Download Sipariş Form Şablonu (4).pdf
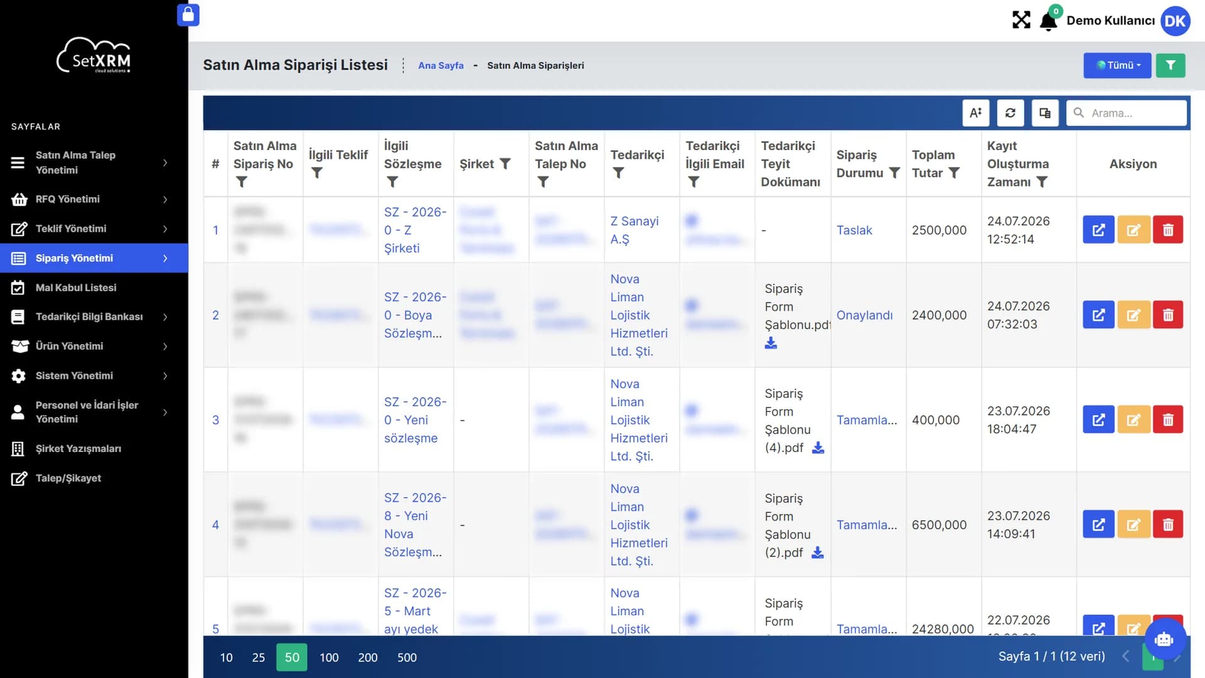Image resolution: width=1205 pixels, height=678 pixels. [818, 448]
